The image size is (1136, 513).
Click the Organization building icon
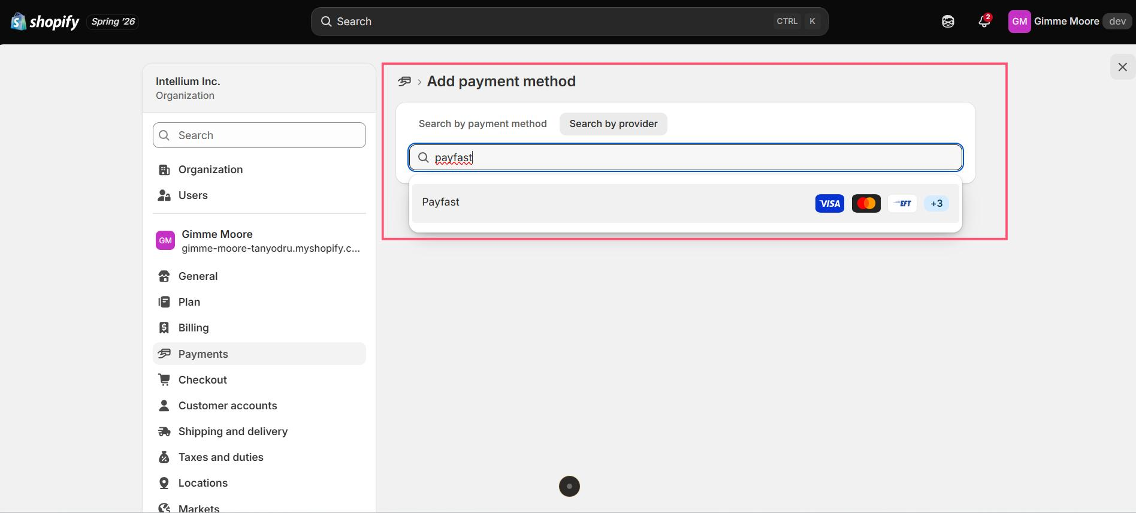164,170
